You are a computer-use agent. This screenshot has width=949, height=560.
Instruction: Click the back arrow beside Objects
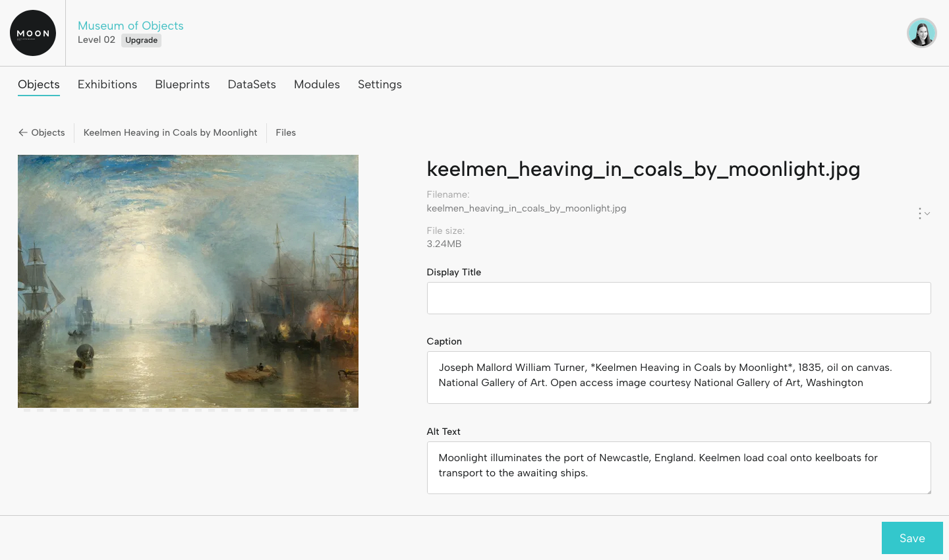click(23, 132)
